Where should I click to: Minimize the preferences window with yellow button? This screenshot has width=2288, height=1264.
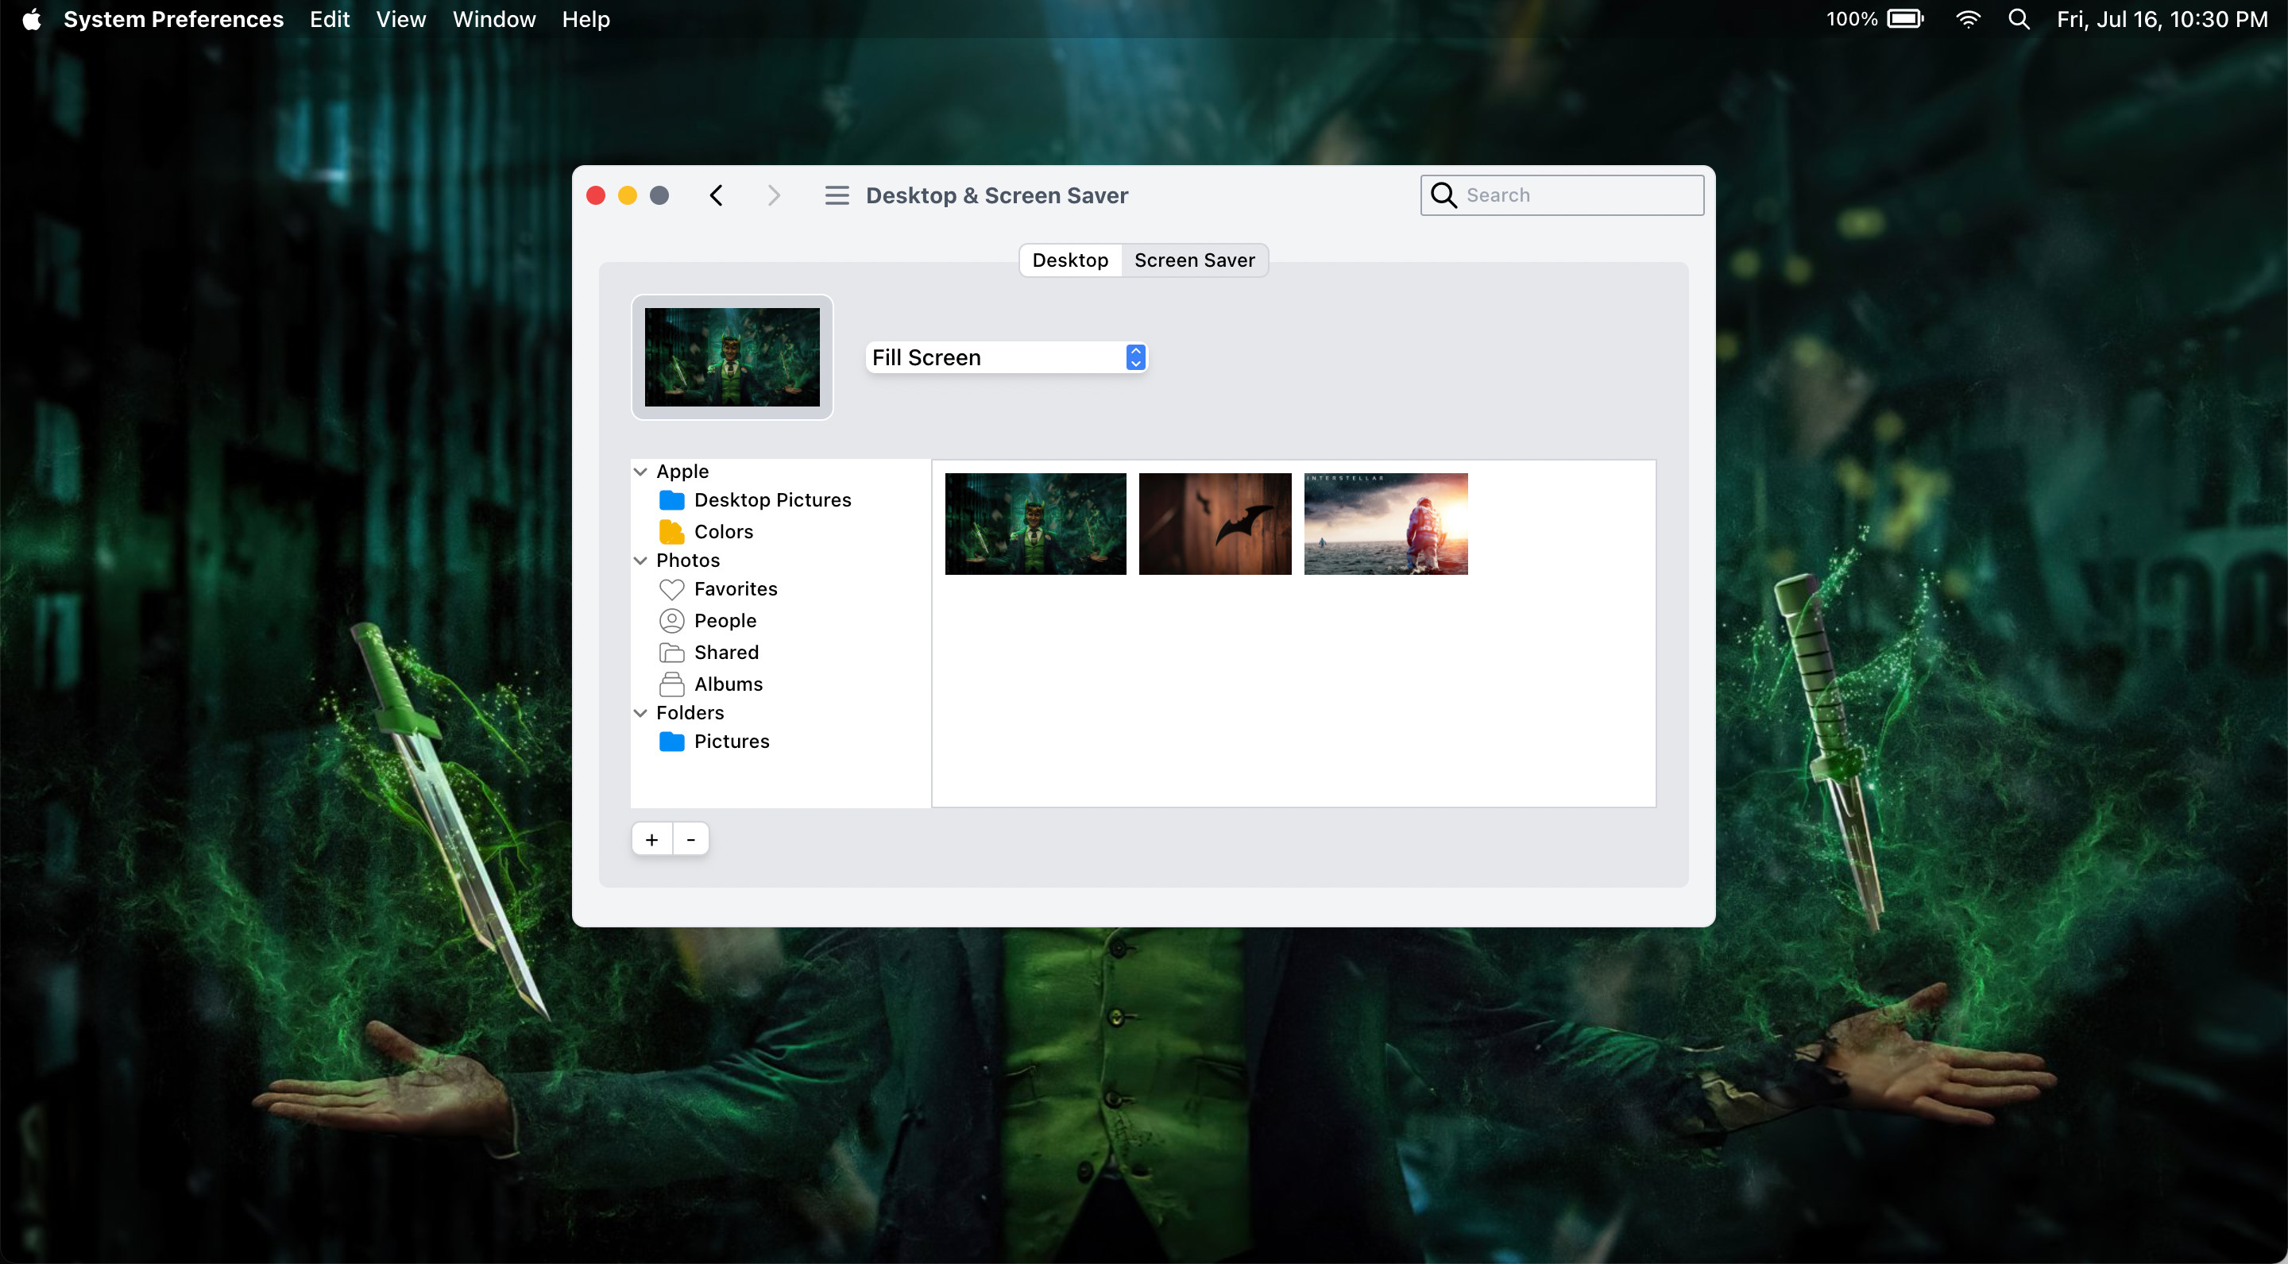[x=627, y=195]
